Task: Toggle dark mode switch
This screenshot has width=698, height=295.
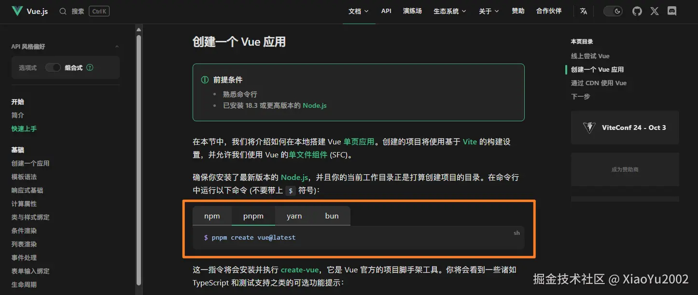Action: coord(613,11)
